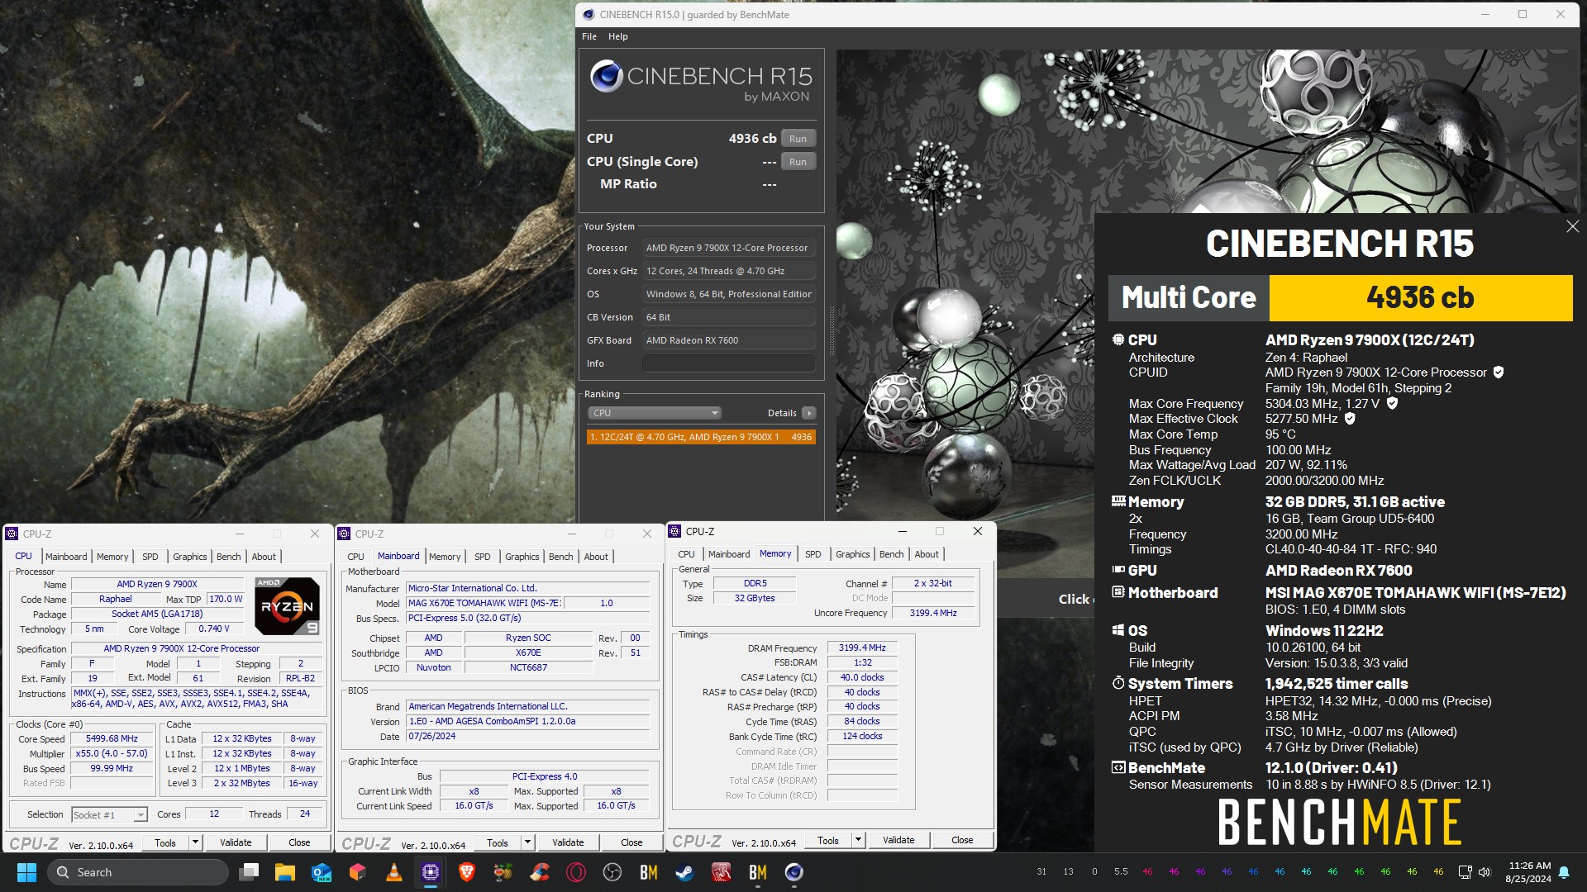Close the BenchMate result overlay with the X

1572,226
